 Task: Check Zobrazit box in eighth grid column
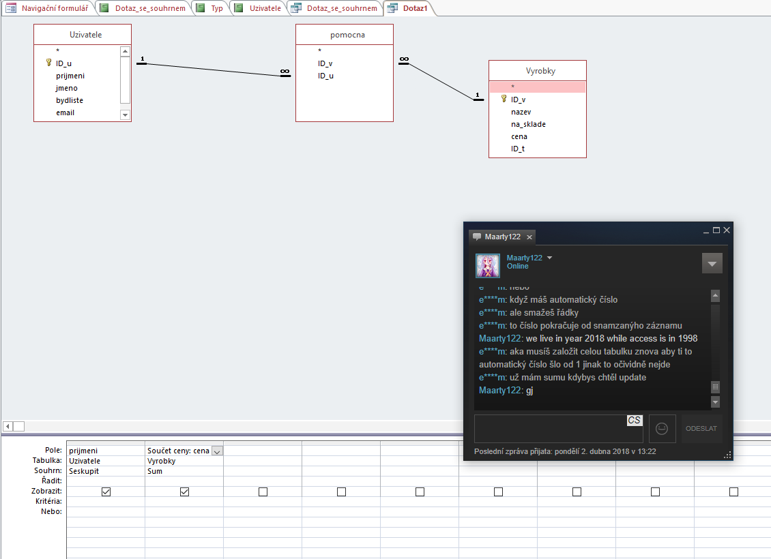[656, 492]
